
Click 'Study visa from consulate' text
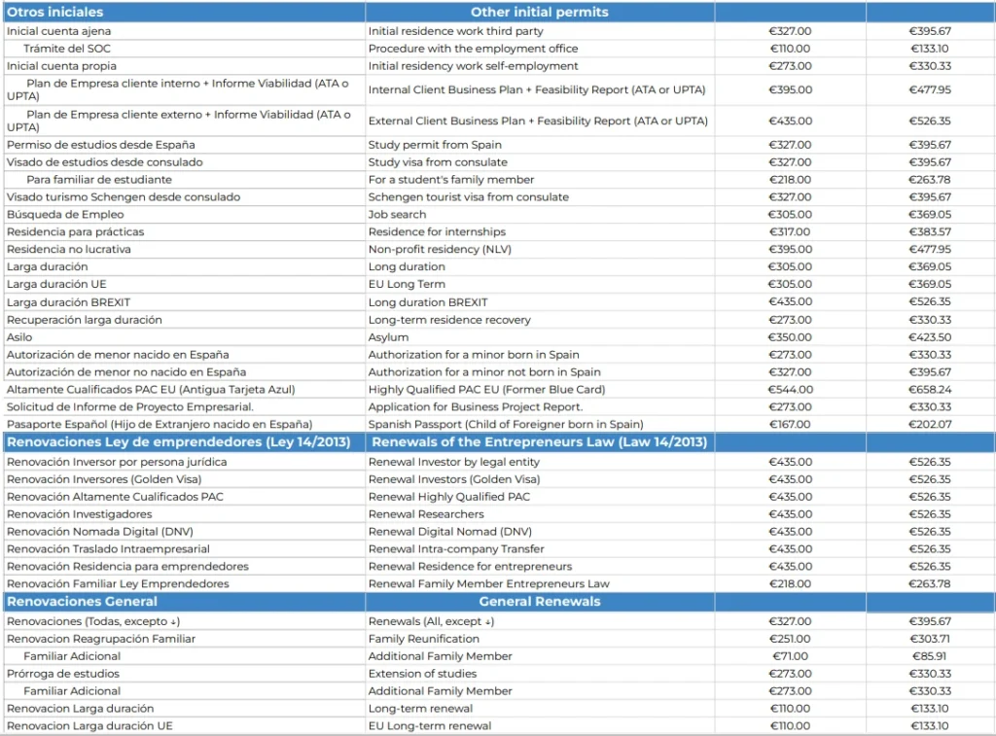(x=438, y=162)
